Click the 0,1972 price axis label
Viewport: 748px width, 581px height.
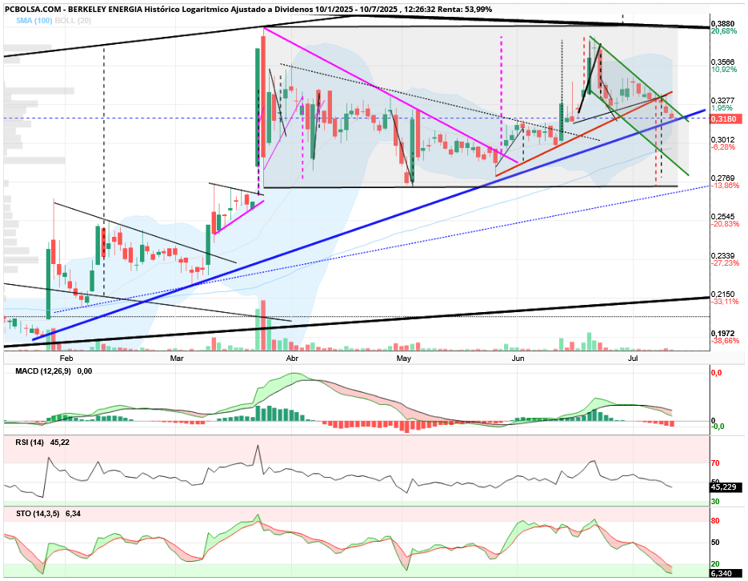722,333
